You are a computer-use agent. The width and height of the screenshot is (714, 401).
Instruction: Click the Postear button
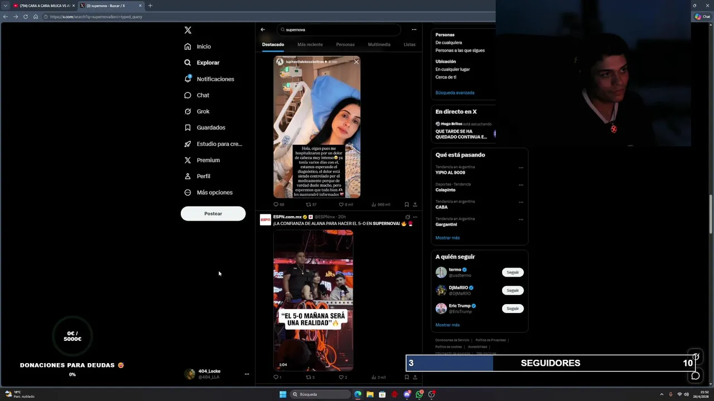(x=213, y=213)
